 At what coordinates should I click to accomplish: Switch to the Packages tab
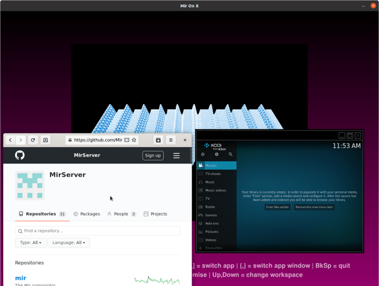(87, 214)
